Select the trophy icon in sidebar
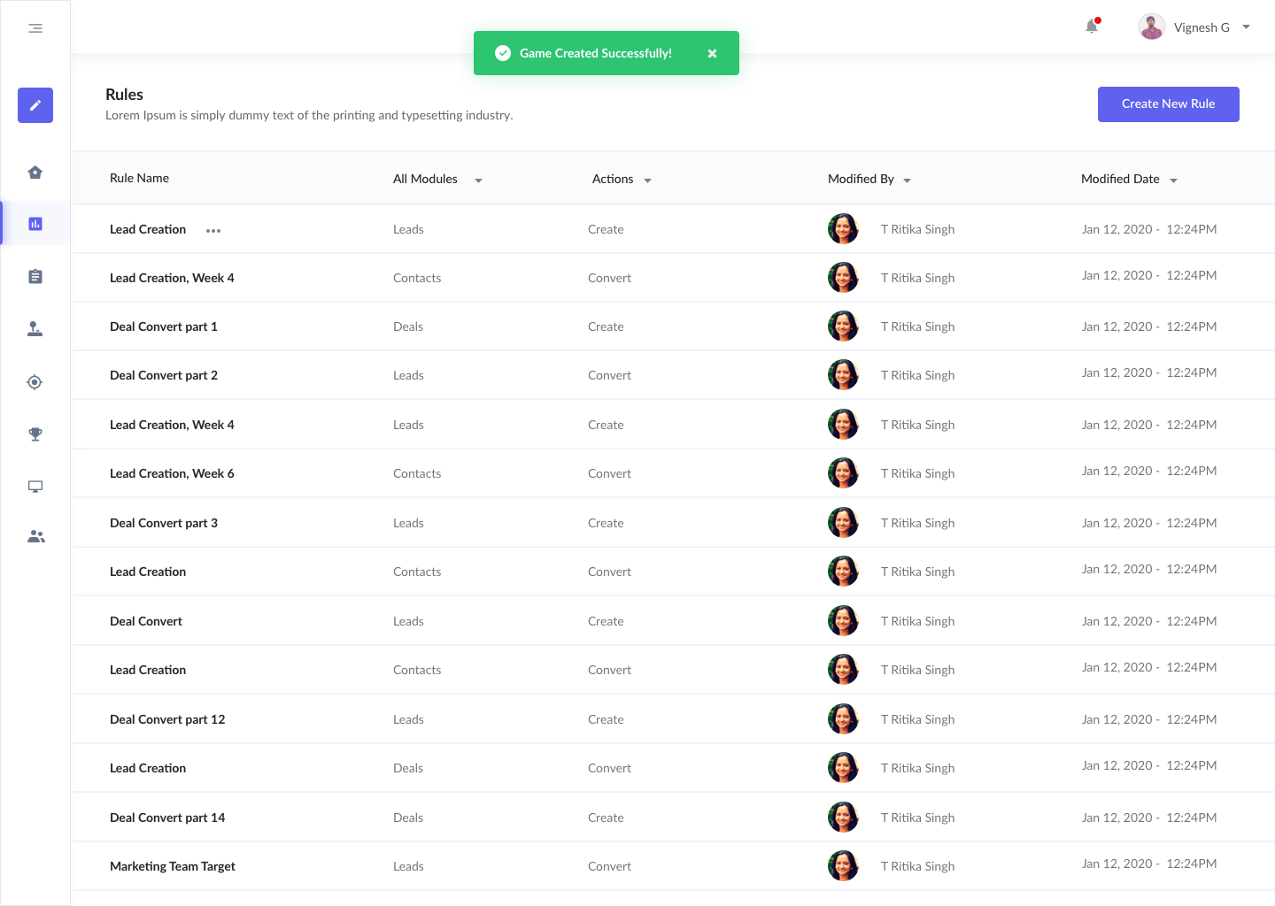This screenshot has width=1275, height=906. pyautogui.click(x=35, y=434)
